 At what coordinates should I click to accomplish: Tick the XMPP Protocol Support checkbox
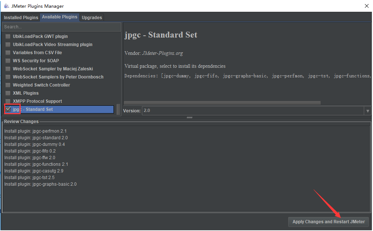8,101
